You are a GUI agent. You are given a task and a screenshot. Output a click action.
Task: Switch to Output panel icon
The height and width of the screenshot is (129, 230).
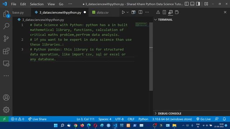(x=164, y=12)
